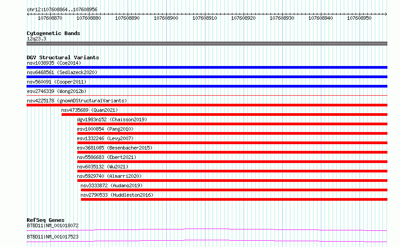Screen dimensions: 400x247
Task: Open nsv4225178 (gnomADStructuralVariants) label
Action: click(77, 101)
